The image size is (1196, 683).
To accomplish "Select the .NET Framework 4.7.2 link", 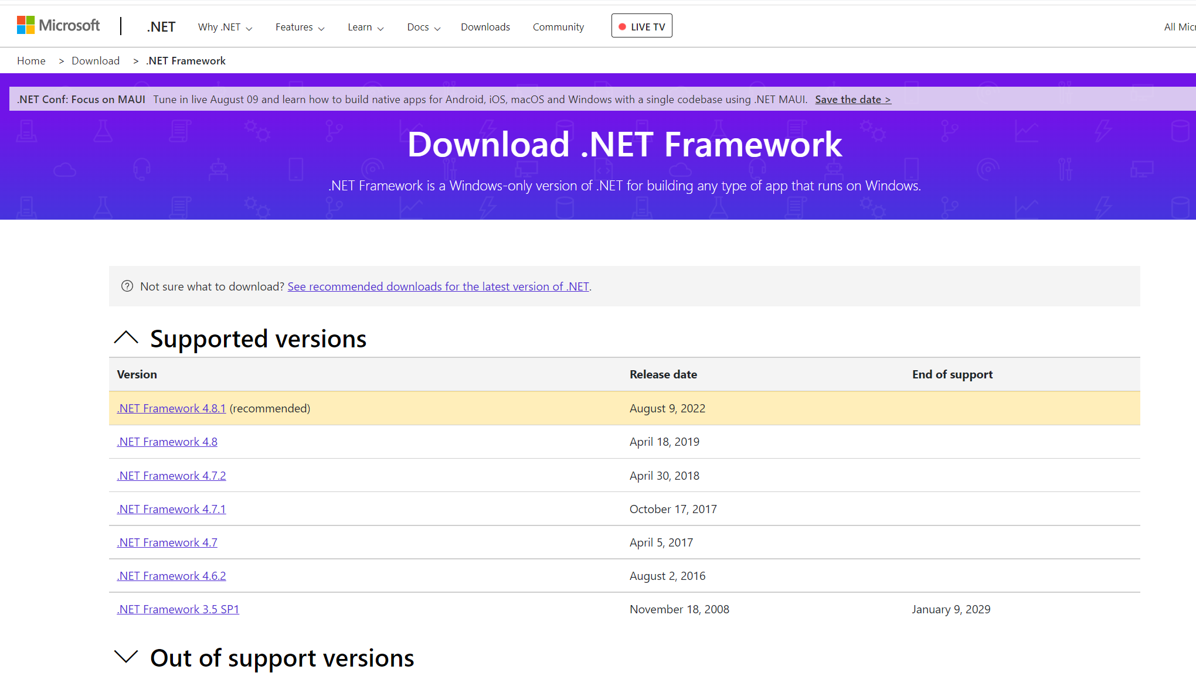I will point(171,476).
